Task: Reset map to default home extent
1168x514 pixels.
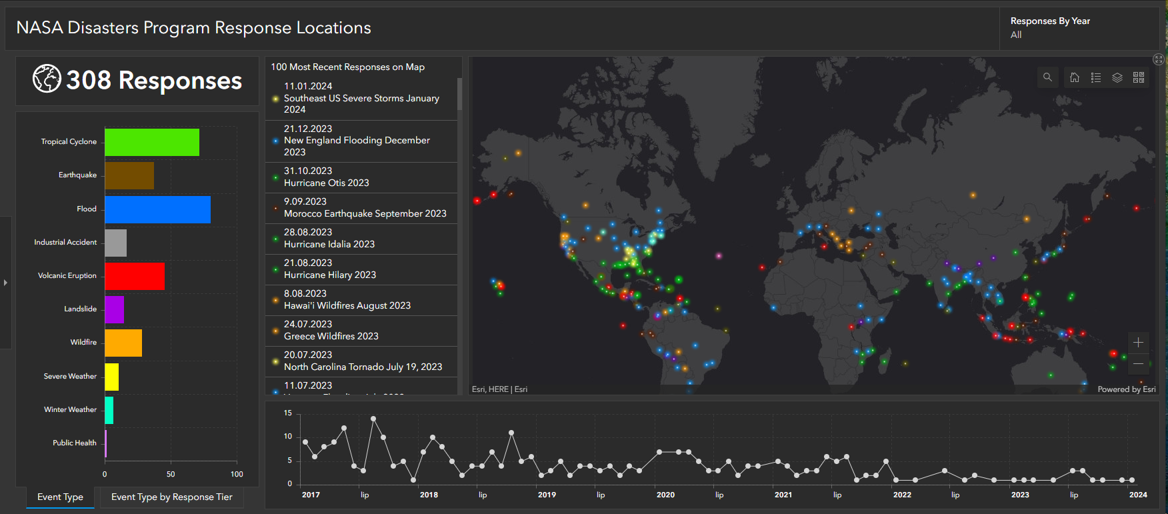Action: (x=1074, y=77)
